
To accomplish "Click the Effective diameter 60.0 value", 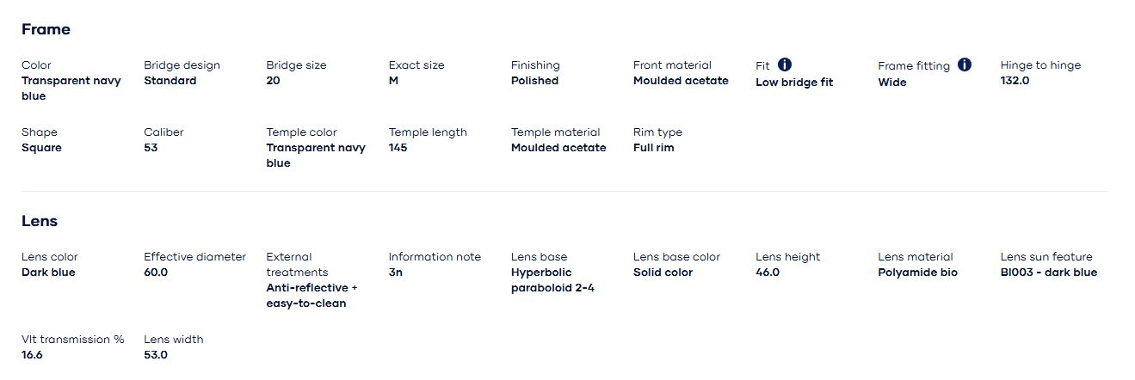I will point(156,273).
